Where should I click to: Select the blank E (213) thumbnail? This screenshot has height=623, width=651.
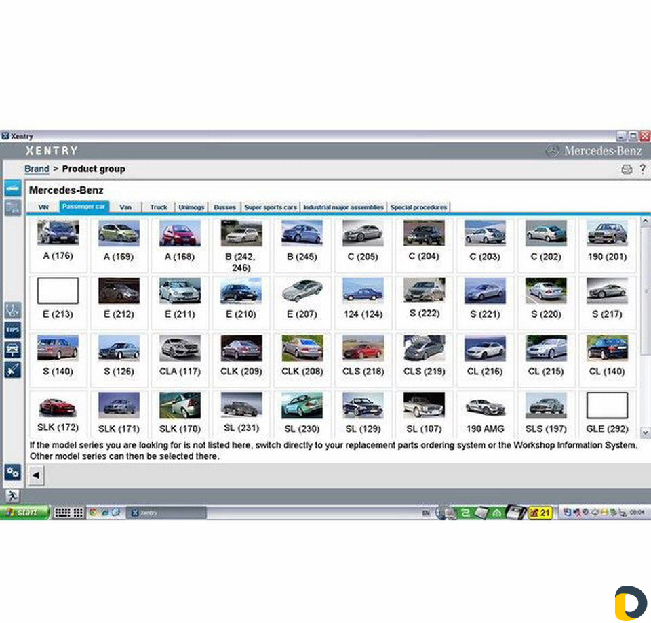58,291
